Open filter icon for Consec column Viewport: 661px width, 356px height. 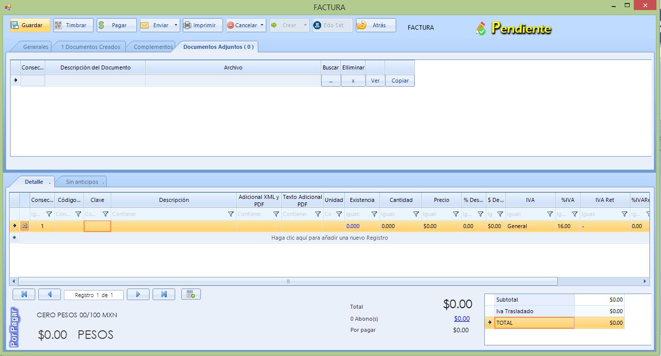(x=49, y=214)
